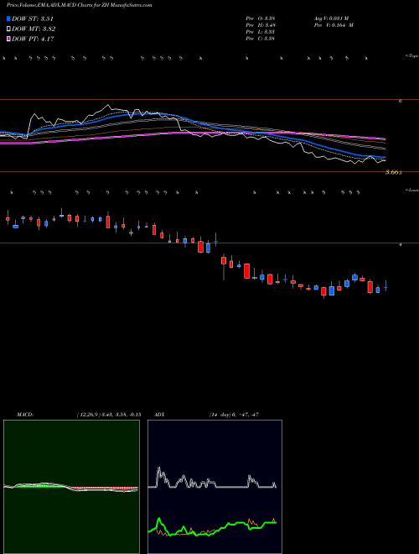Click the '3.663' price level label
The width and height of the screenshot is (419, 554).
click(394, 172)
